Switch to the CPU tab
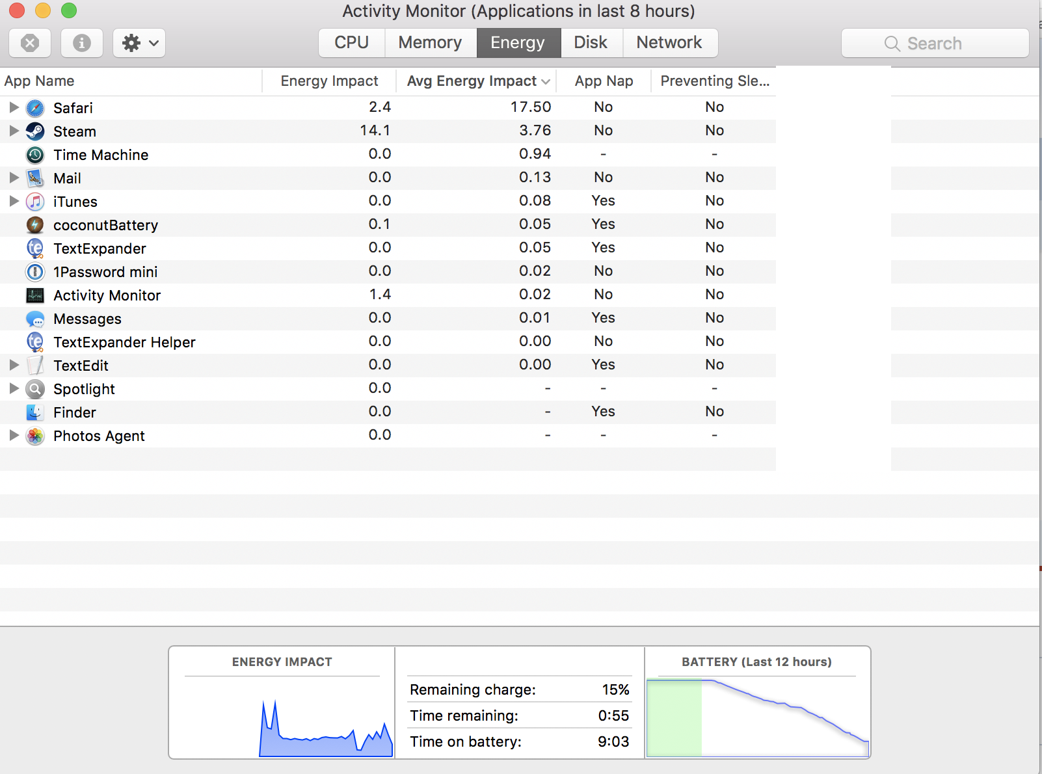The image size is (1042, 774). coord(352,43)
